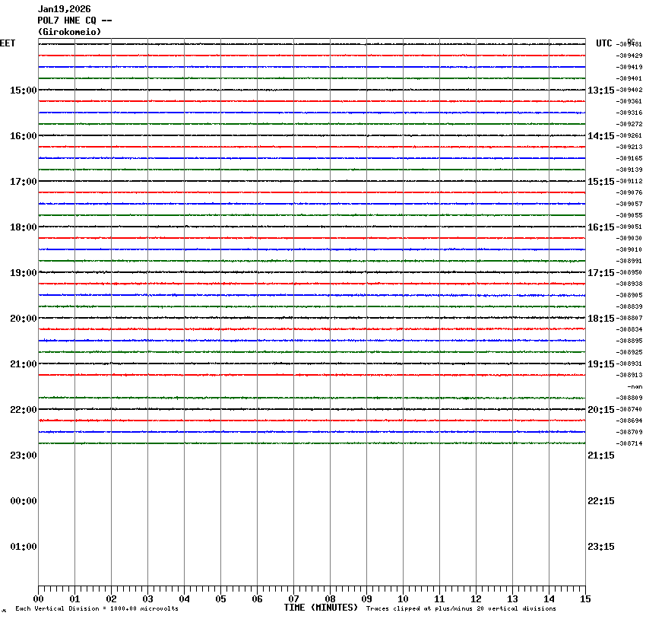Click the Jan19,2026 date label
646x619 pixels.
point(64,9)
